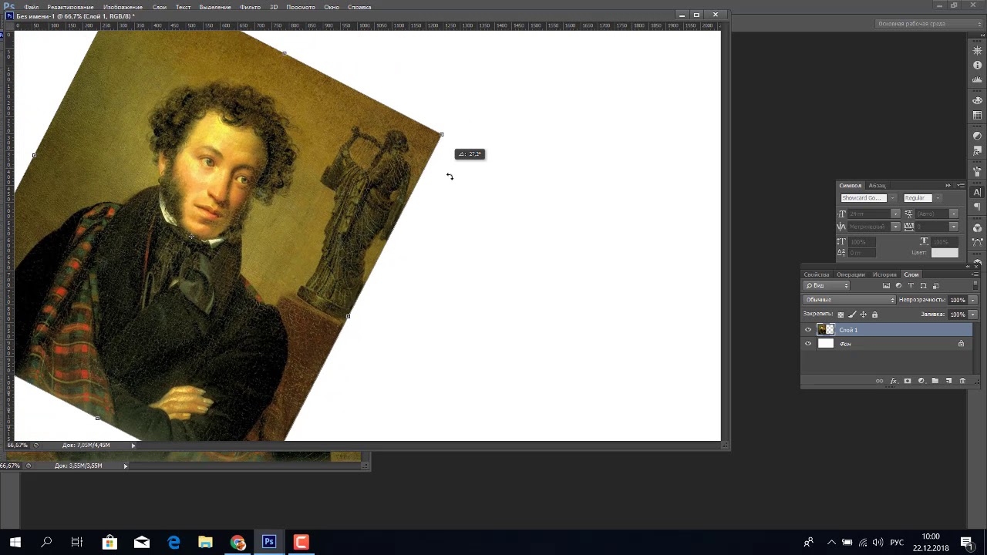The height and width of the screenshot is (555, 987).
Task: Open the Info panel icon in right dock
Action: point(978,66)
